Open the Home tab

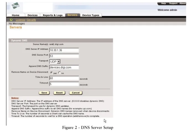click(16, 15)
